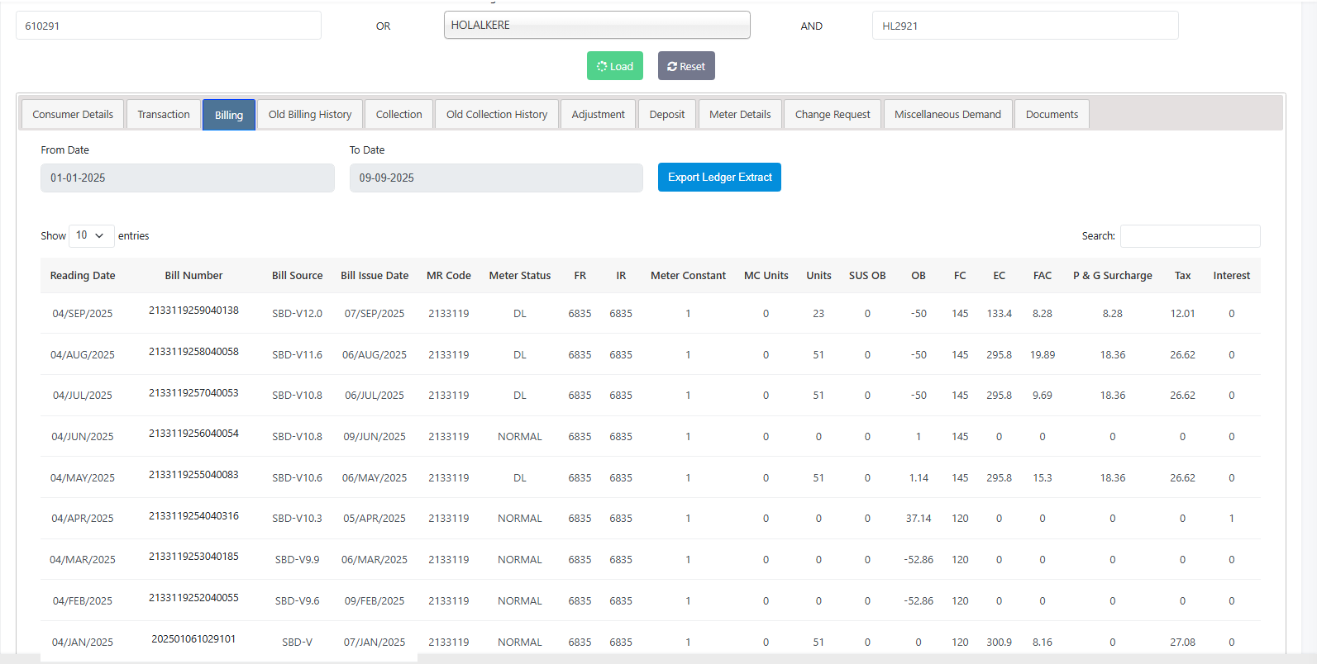Click the 610291 account ID field
1317x664 pixels.
(x=169, y=26)
